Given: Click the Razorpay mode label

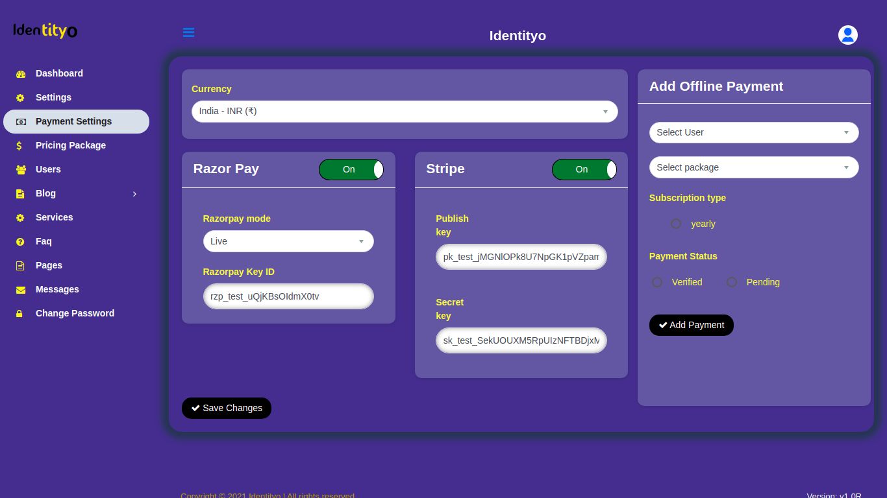Looking at the screenshot, I should 237,219.
